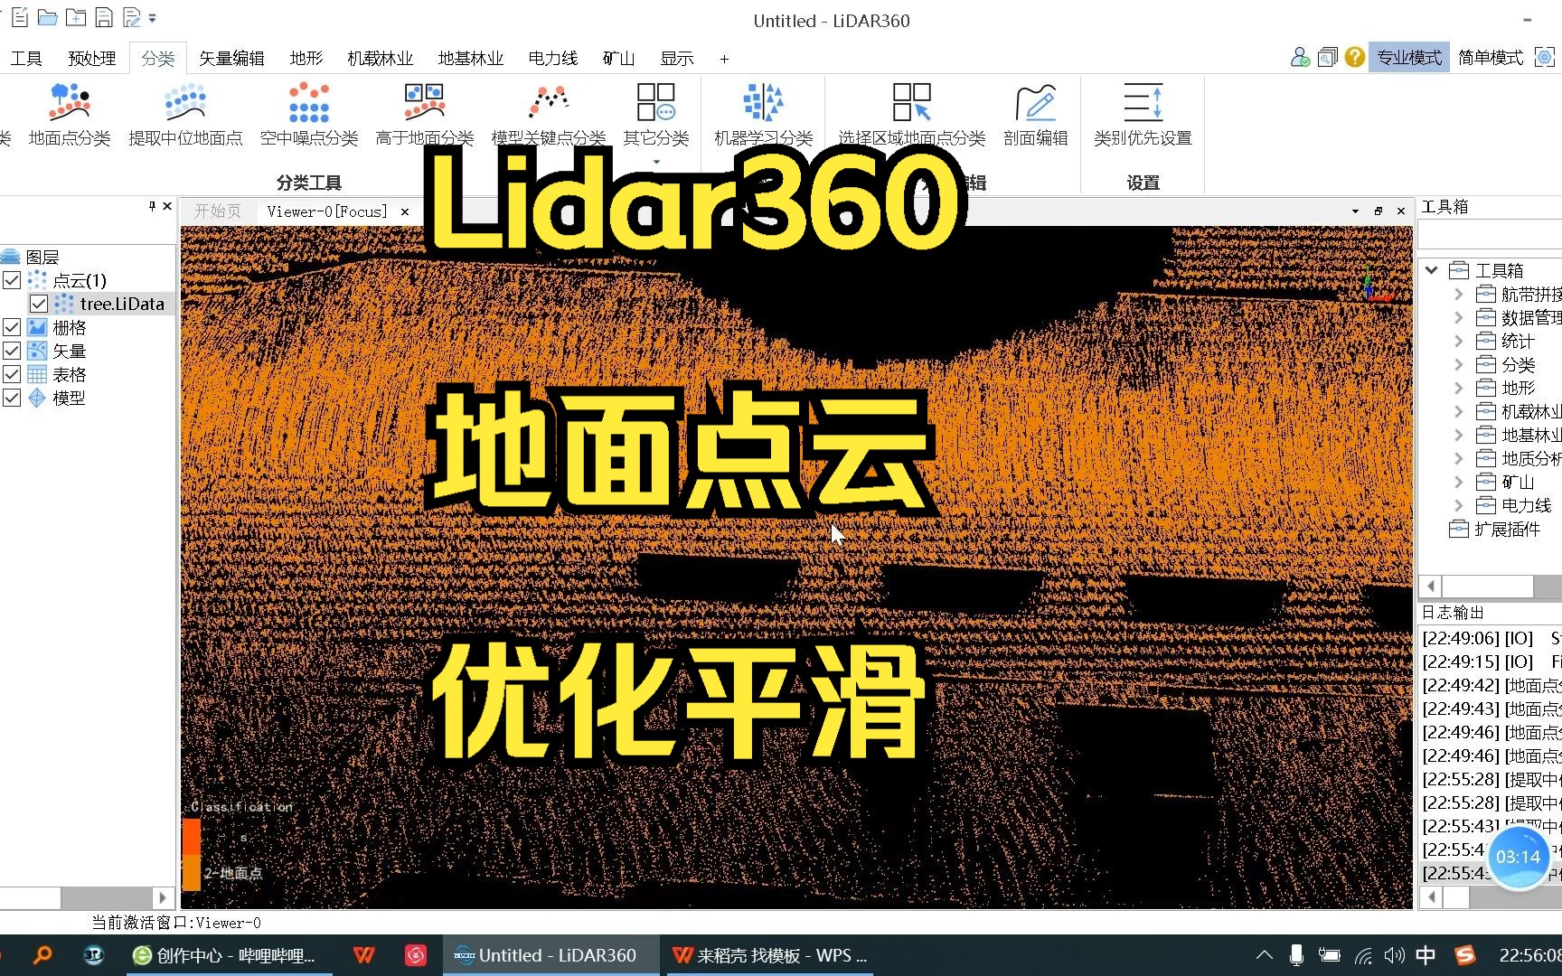This screenshot has width=1562, height=976.
Task: Expand the 数据管理 toolbox node
Action: tap(1458, 317)
